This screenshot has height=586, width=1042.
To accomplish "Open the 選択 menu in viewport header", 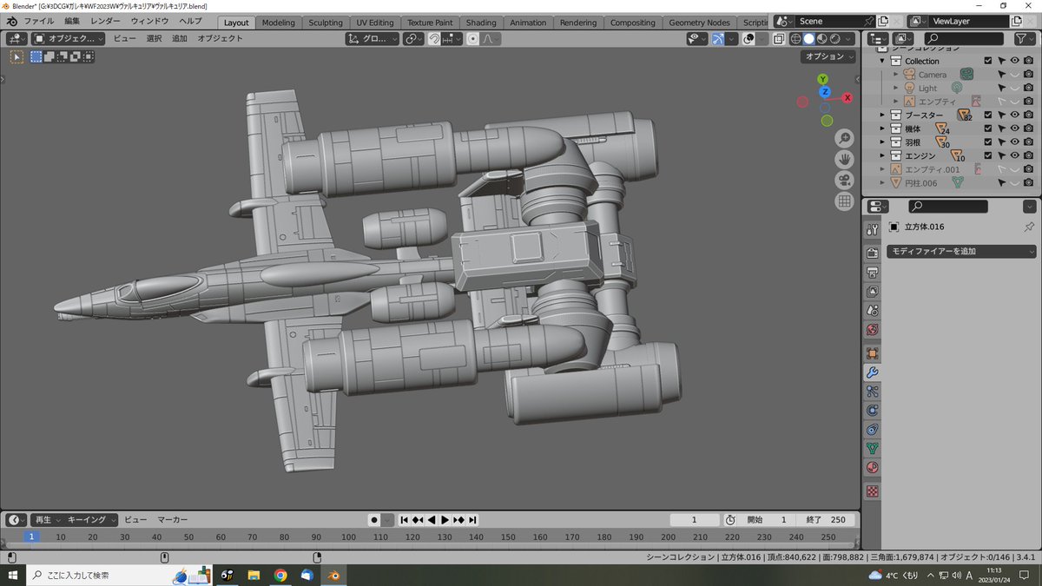I will [154, 39].
